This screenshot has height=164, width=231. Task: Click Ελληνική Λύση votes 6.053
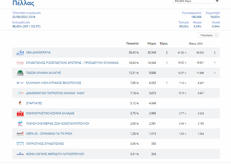point(152,83)
